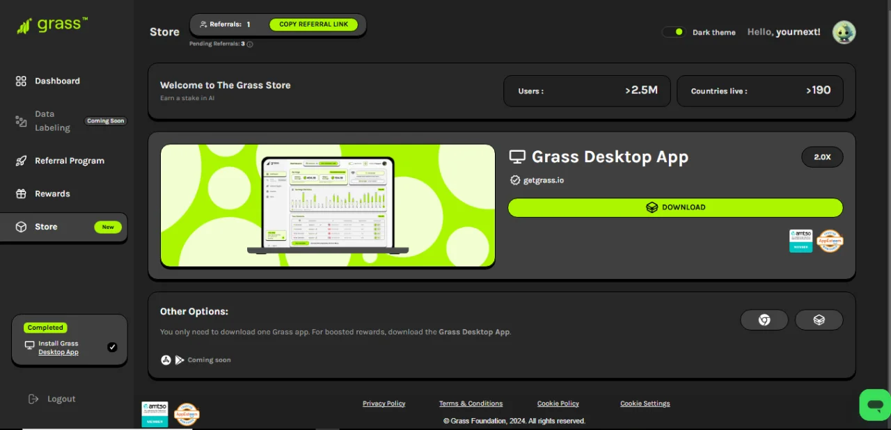This screenshot has width=891, height=430.
Task: Click the verified badge beside getgrass.io
Action: (515, 180)
